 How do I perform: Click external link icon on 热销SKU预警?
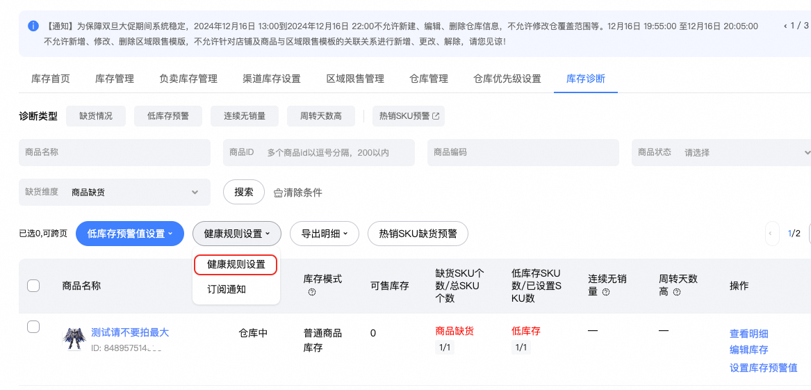pos(436,116)
